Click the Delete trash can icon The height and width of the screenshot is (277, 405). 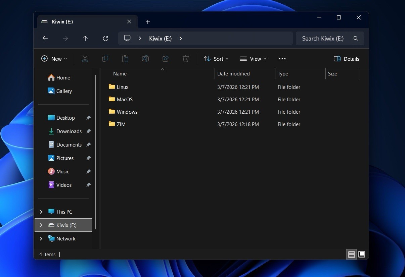point(185,59)
